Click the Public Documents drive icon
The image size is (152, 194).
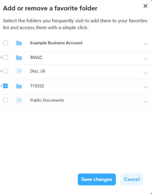[x=19, y=100]
